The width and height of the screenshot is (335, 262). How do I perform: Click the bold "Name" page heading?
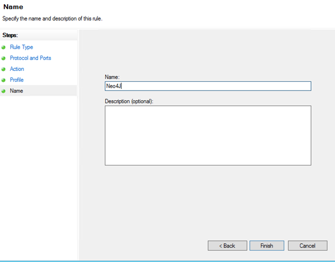point(13,8)
